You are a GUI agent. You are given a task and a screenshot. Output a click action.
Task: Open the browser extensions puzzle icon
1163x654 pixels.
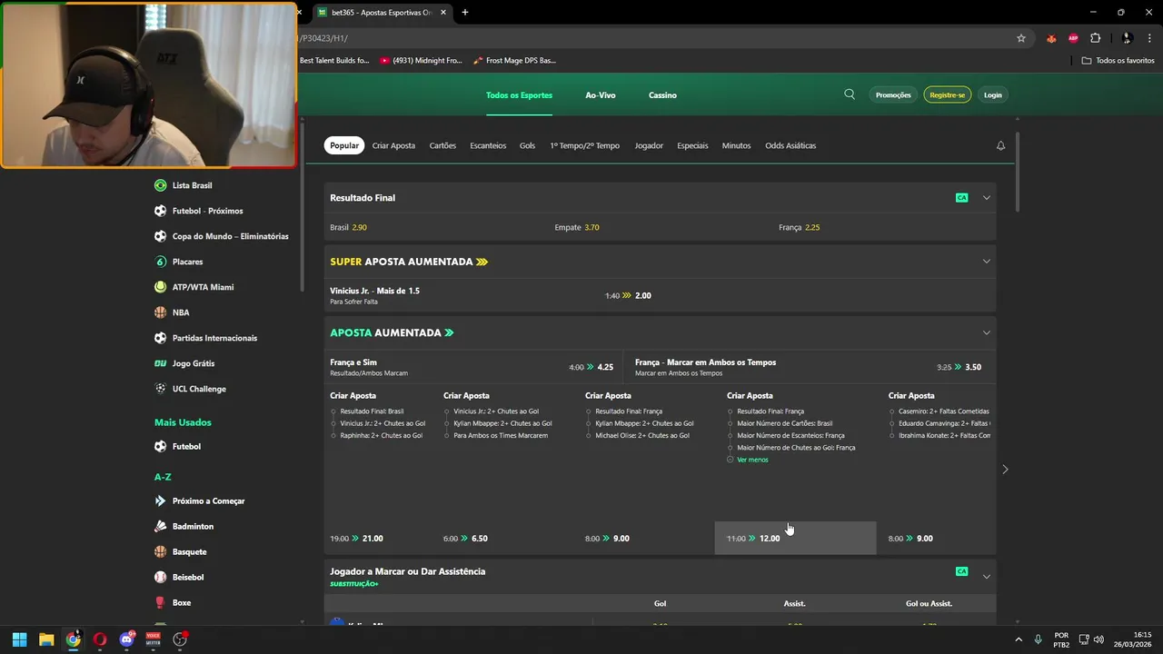[x=1095, y=38]
